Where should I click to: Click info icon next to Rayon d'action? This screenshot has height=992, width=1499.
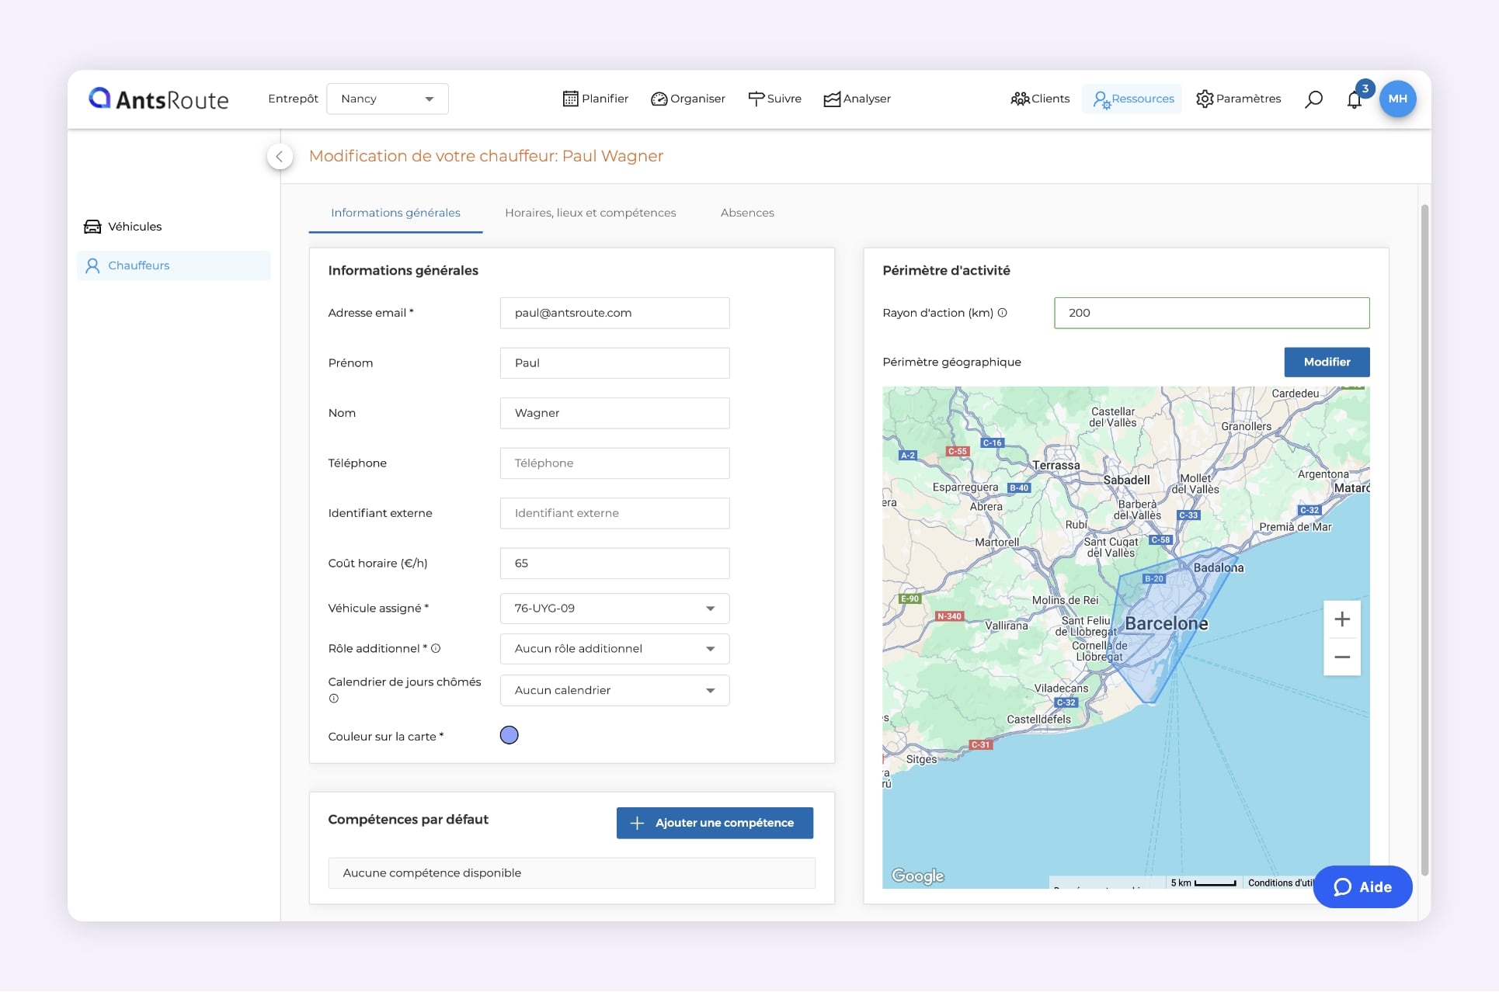[1003, 313]
